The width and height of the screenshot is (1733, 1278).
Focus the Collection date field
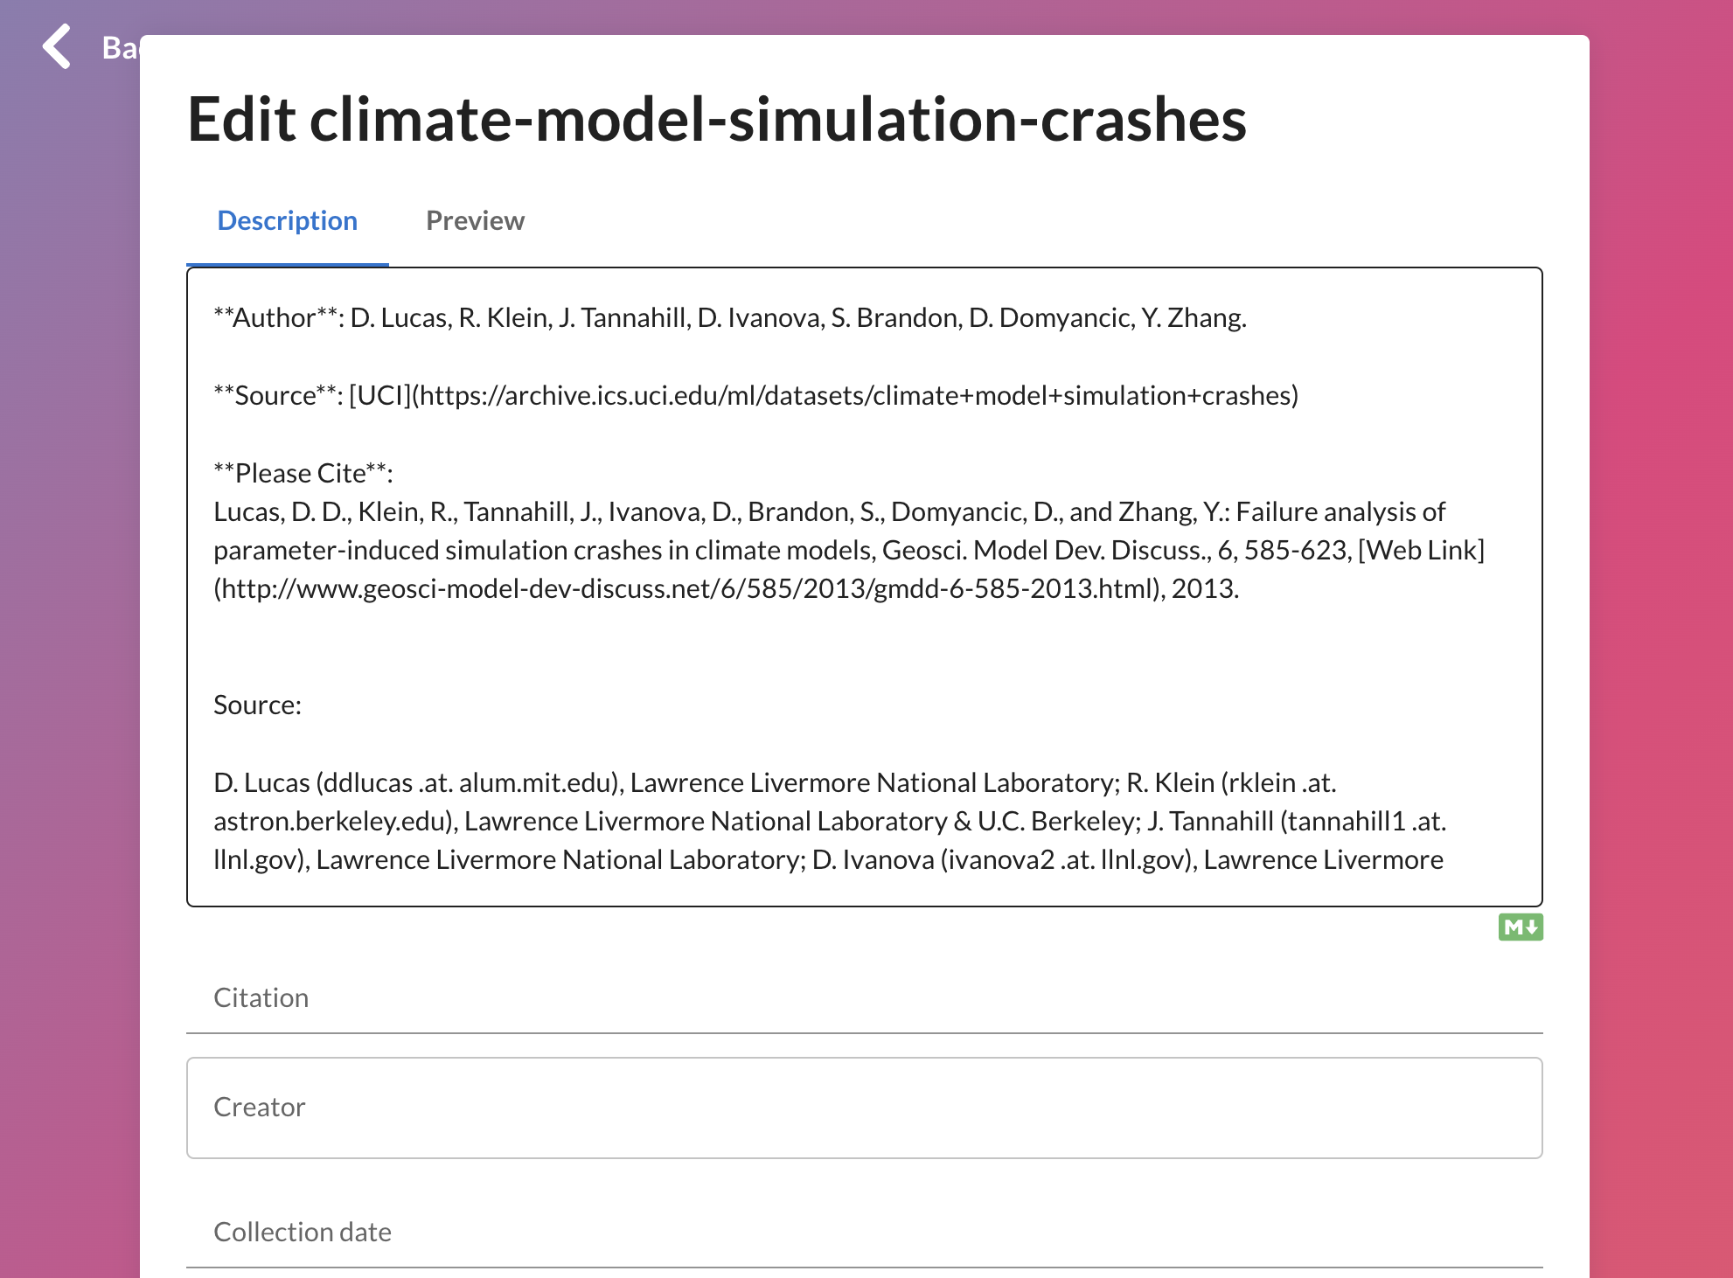864,1233
